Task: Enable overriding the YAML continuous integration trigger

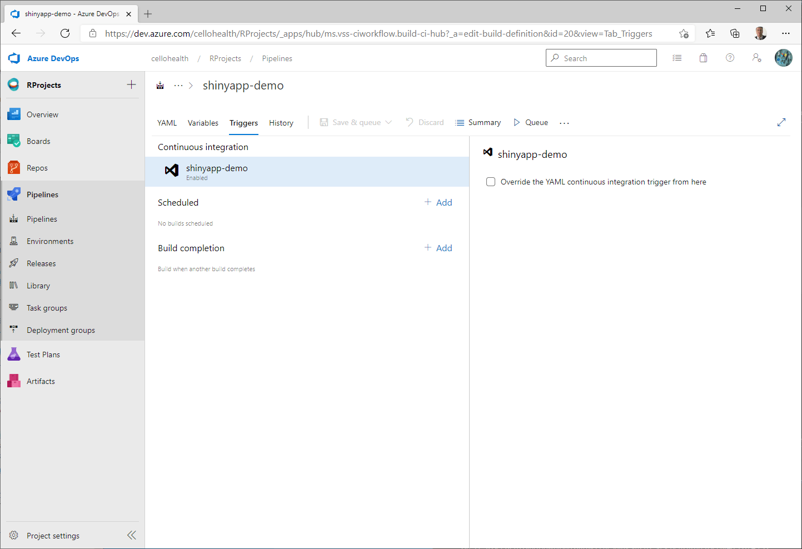Action: (490, 182)
